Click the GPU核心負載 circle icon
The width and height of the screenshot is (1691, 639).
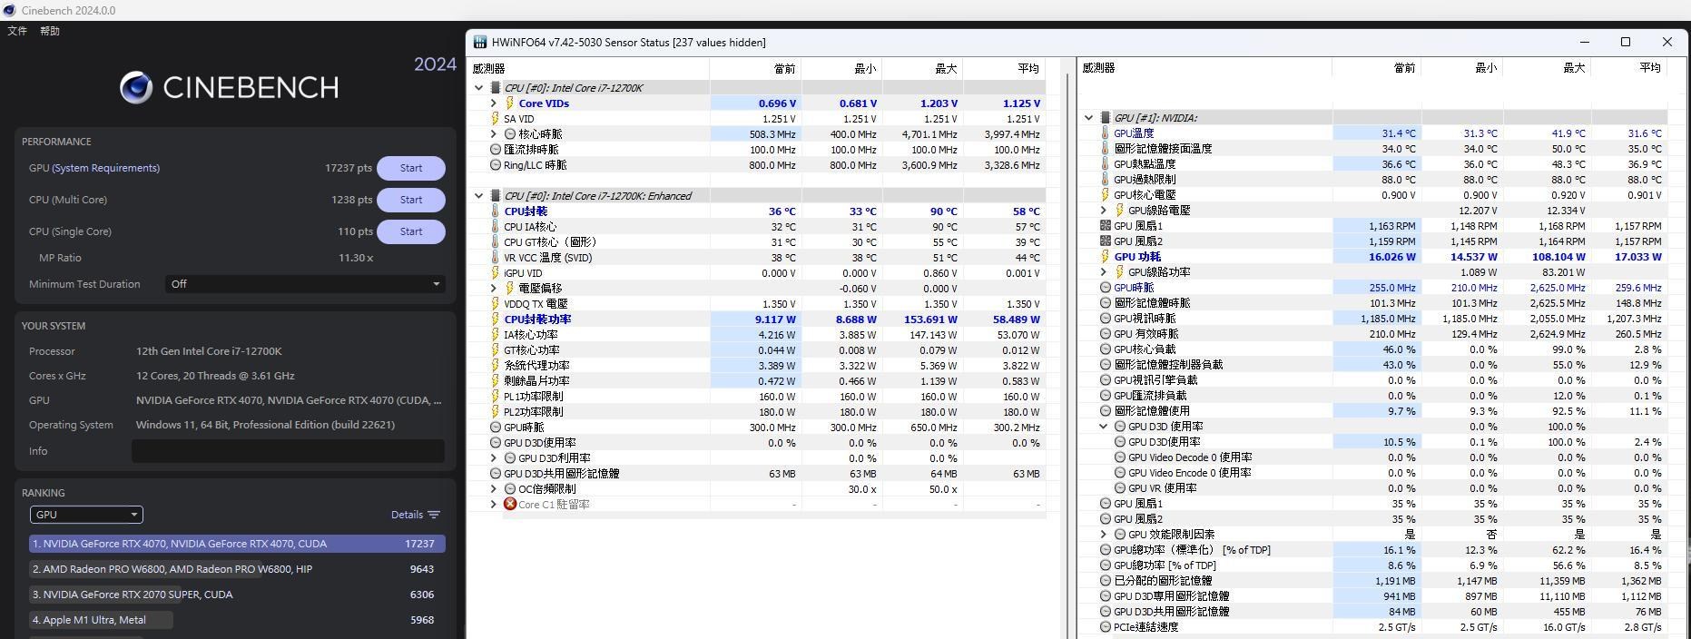click(x=1106, y=349)
